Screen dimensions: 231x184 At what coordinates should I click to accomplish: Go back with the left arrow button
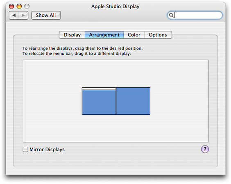(x=14, y=15)
